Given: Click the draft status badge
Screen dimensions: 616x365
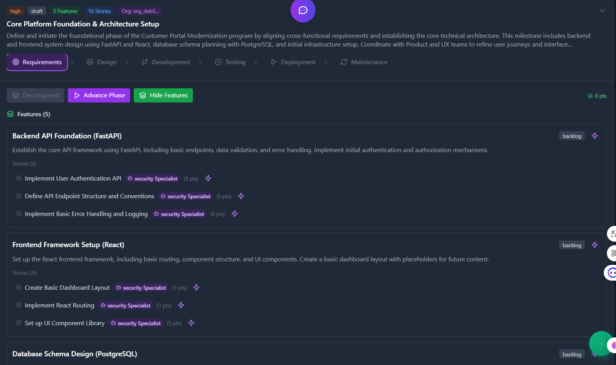Looking at the screenshot, I should (37, 11).
